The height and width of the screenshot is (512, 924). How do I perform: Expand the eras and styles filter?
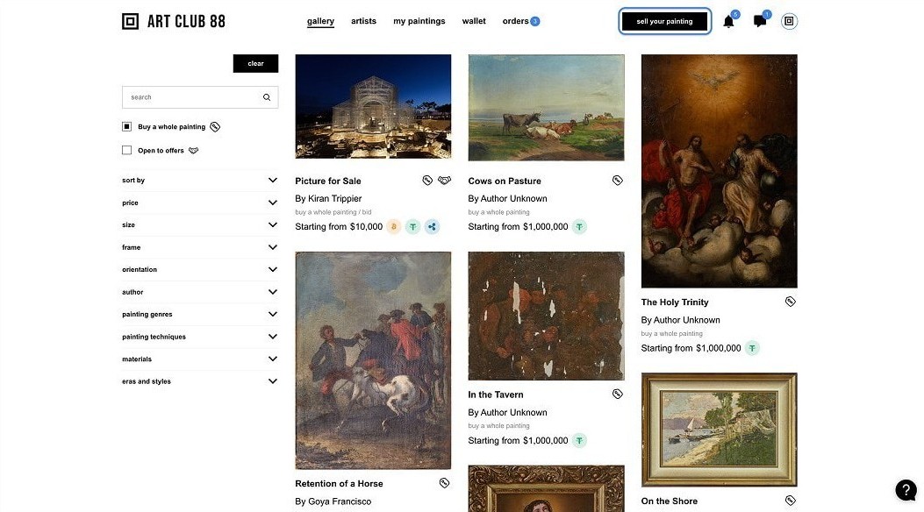pos(200,381)
